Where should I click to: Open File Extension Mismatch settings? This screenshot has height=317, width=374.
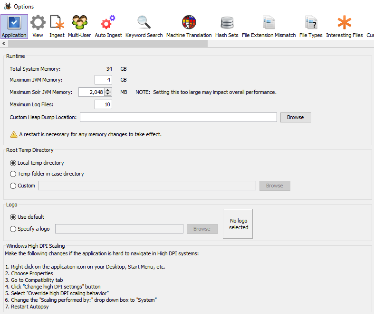click(x=269, y=26)
